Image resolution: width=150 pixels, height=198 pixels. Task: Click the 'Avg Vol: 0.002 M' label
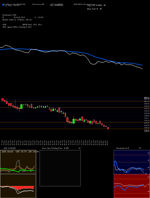[x=96, y=5]
